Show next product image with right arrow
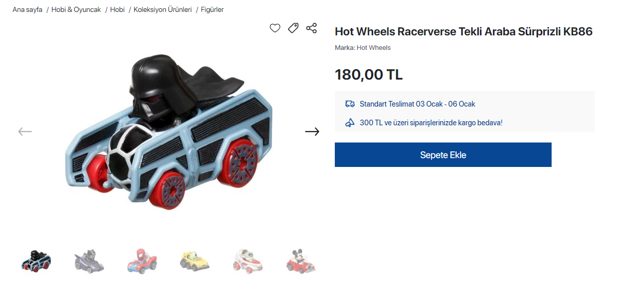 pos(312,132)
